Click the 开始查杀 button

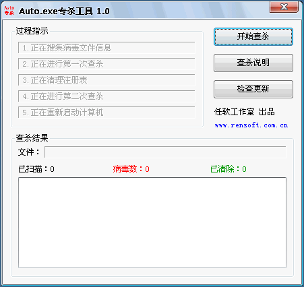(x=253, y=36)
